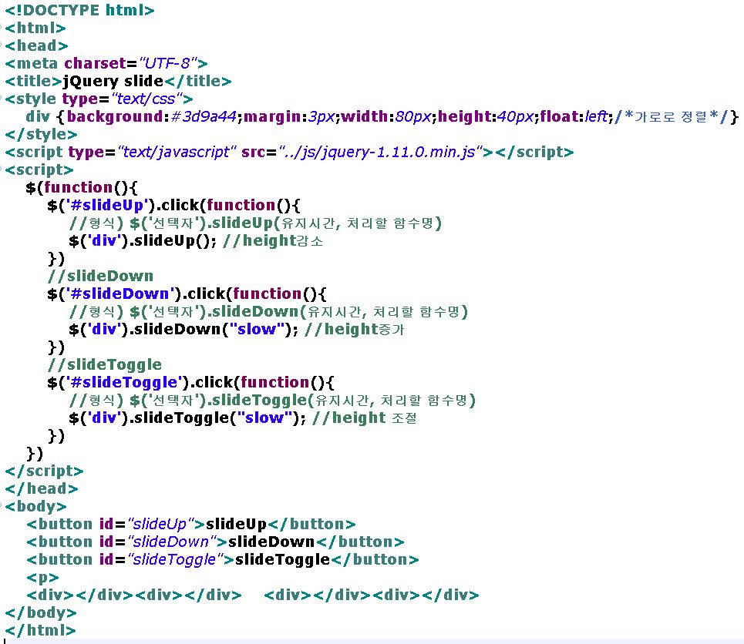This screenshot has height=644, width=744.
Task: Click the '//height증가' comment
Action: point(354,329)
